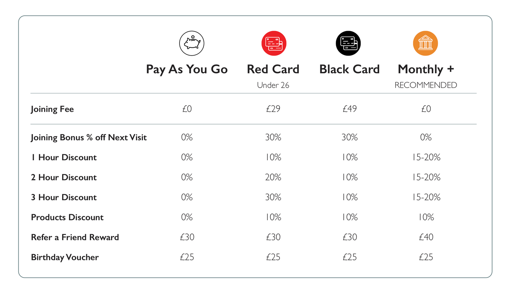Click the black credit card icon
Viewport: 512px width, 293px height.
(x=348, y=43)
